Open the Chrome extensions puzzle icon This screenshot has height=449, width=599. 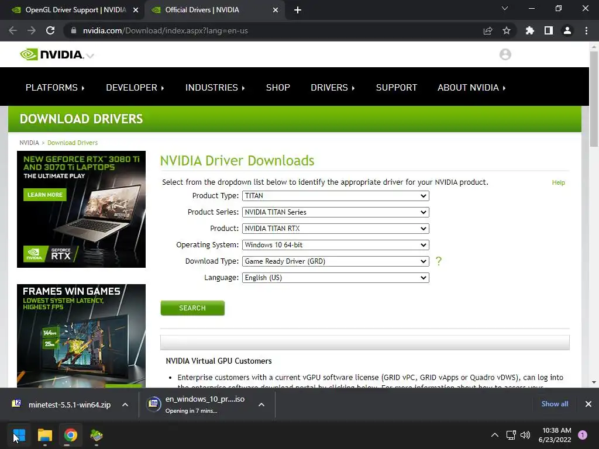[529, 30]
